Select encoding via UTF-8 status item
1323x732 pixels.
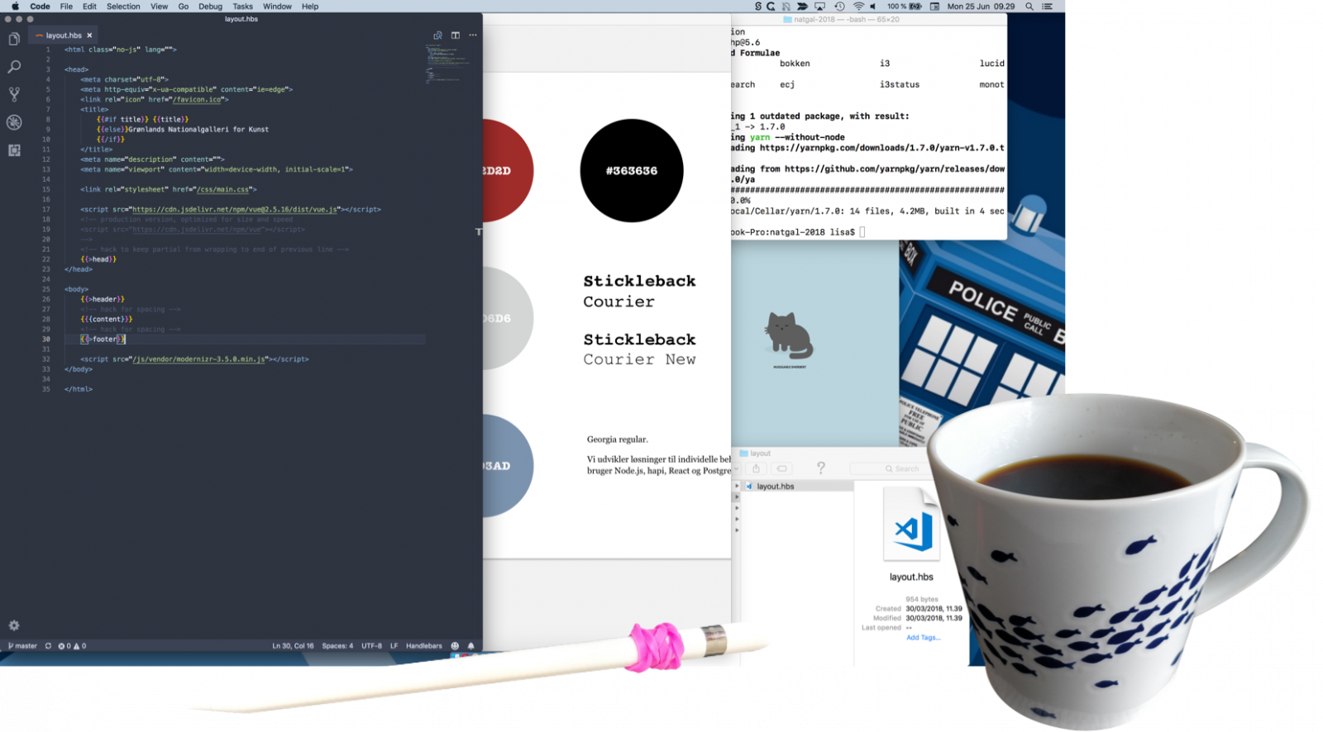(x=371, y=646)
